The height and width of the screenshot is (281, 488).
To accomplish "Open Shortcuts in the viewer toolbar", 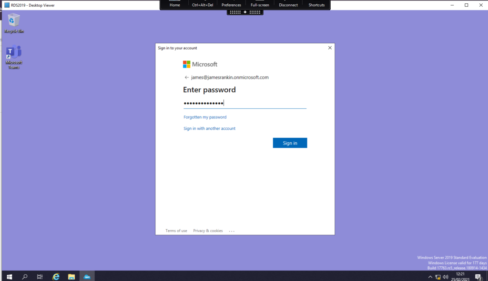I will [316, 5].
